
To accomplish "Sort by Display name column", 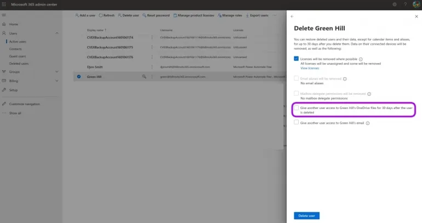I will [x=96, y=30].
